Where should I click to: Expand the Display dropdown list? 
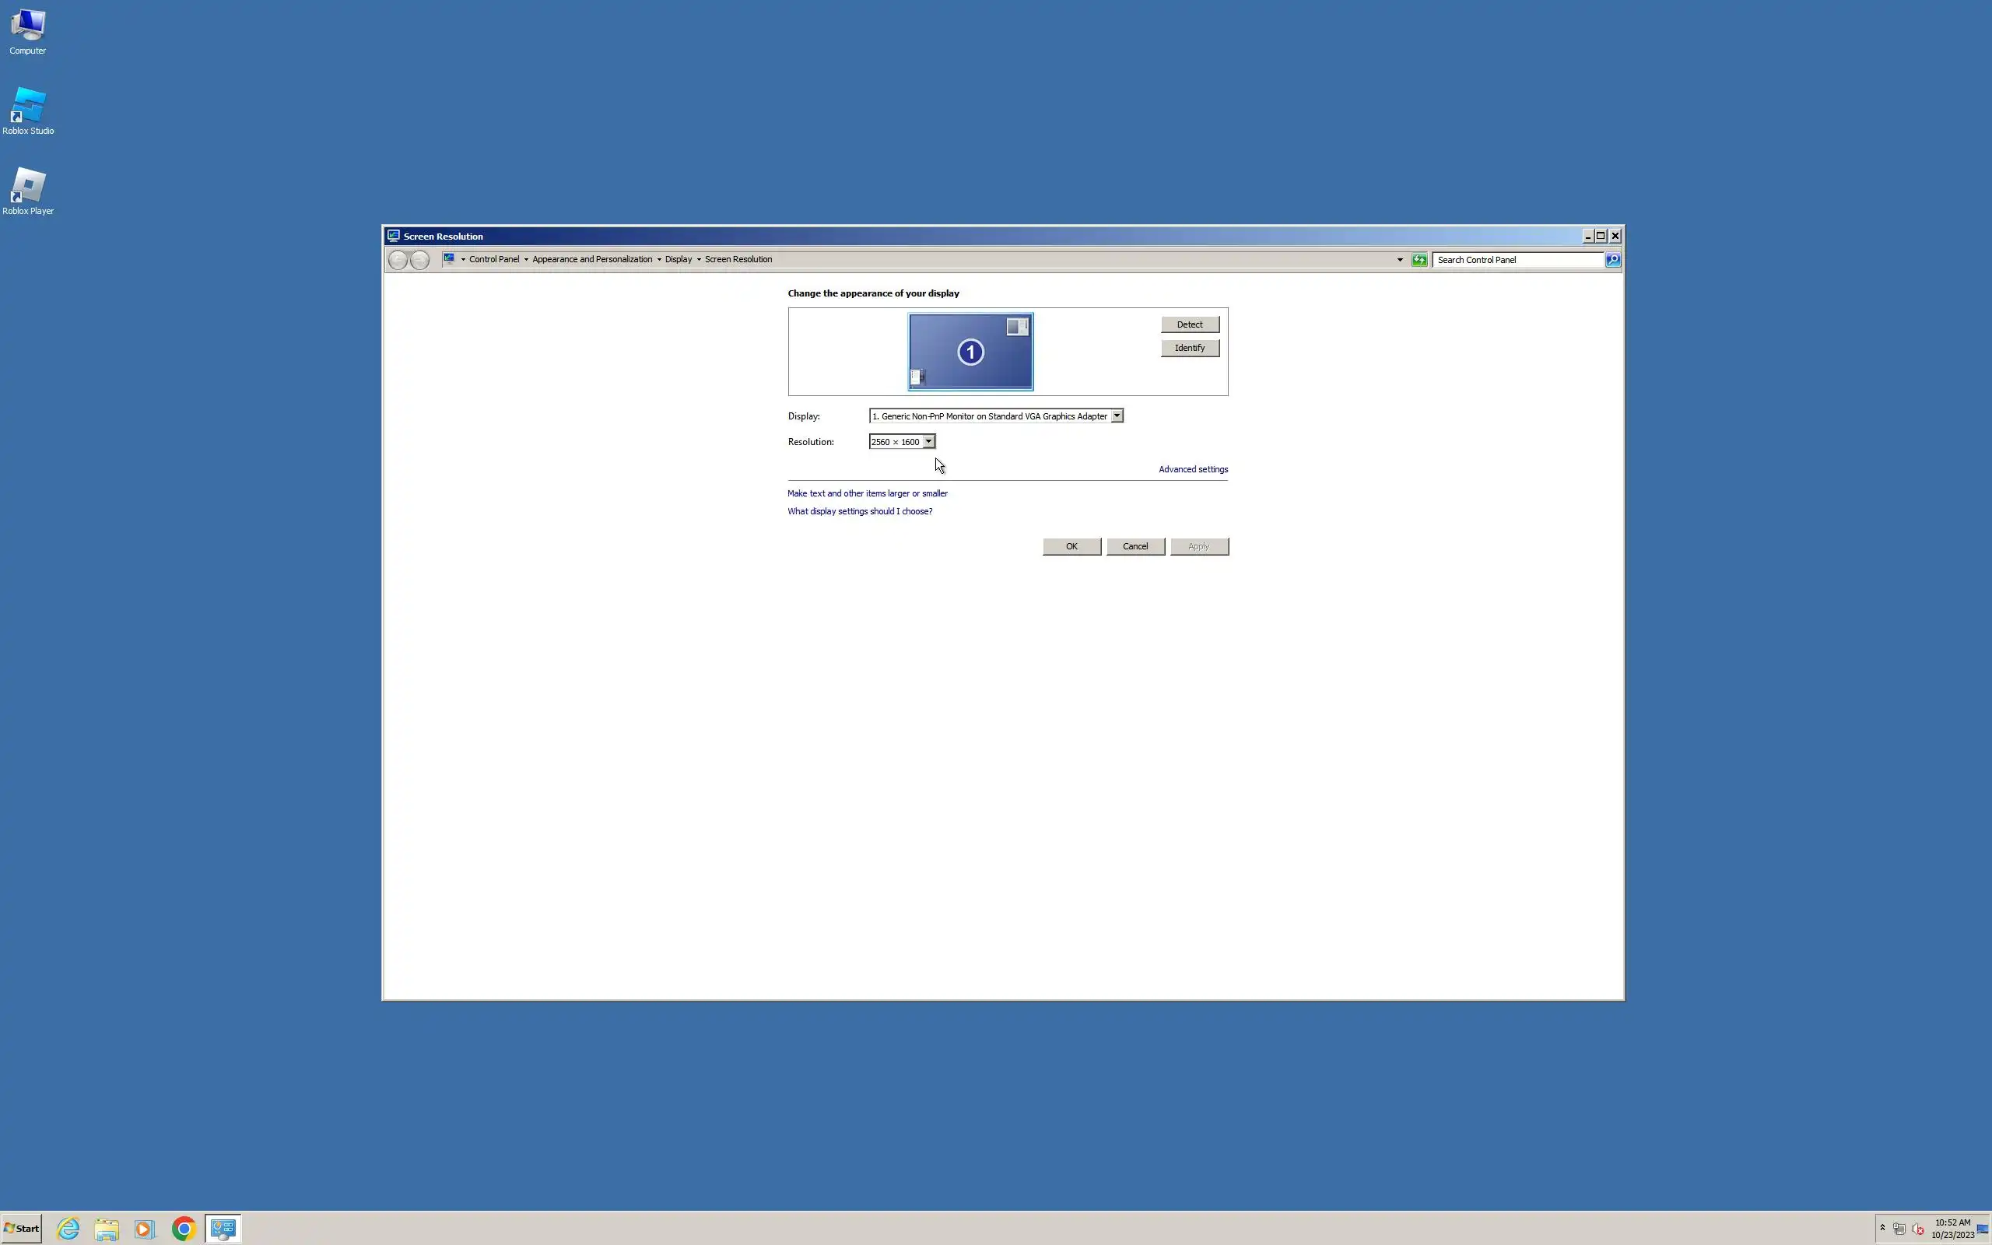(1116, 416)
